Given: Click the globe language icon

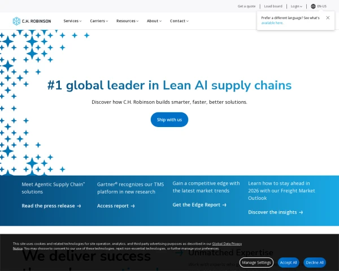Looking at the screenshot, I should (313, 6).
